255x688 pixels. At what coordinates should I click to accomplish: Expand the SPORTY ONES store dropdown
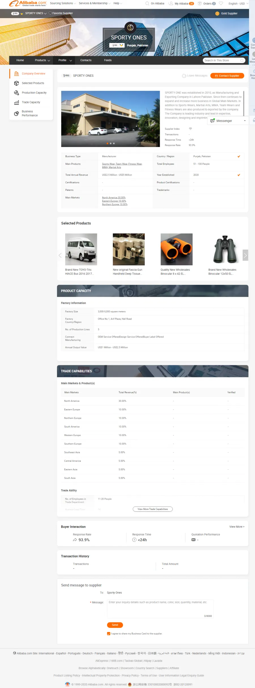click(45, 14)
